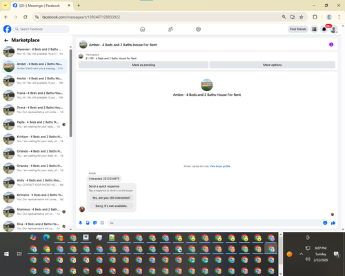Open the Windows notification center icon
Screen dimensions: 345x276
(337, 254)
